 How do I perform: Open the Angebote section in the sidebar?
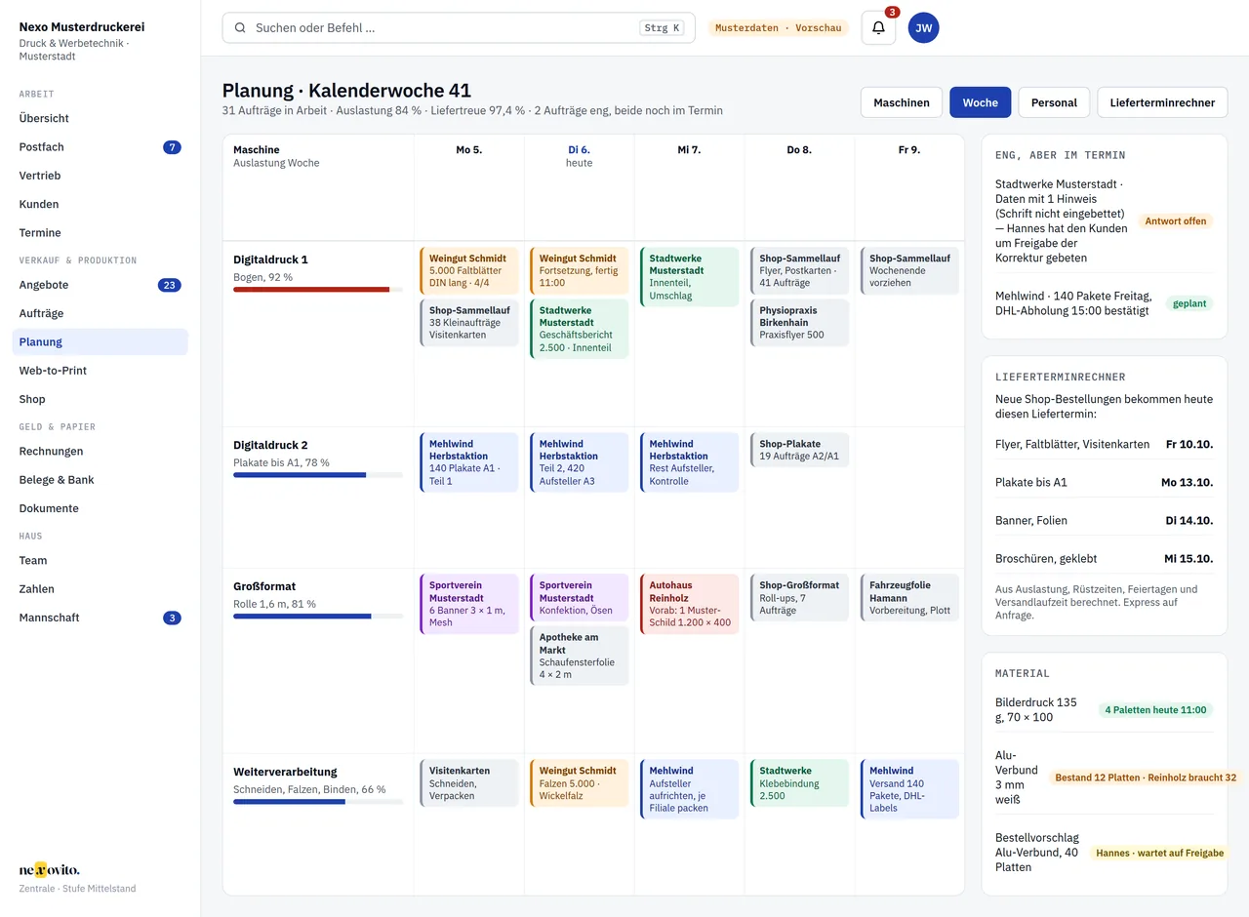click(100, 285)
